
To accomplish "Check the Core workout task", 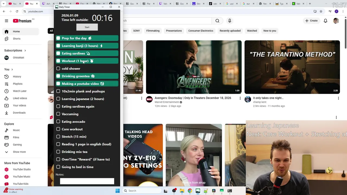I will pyautogui.click(x=58, y=129).
